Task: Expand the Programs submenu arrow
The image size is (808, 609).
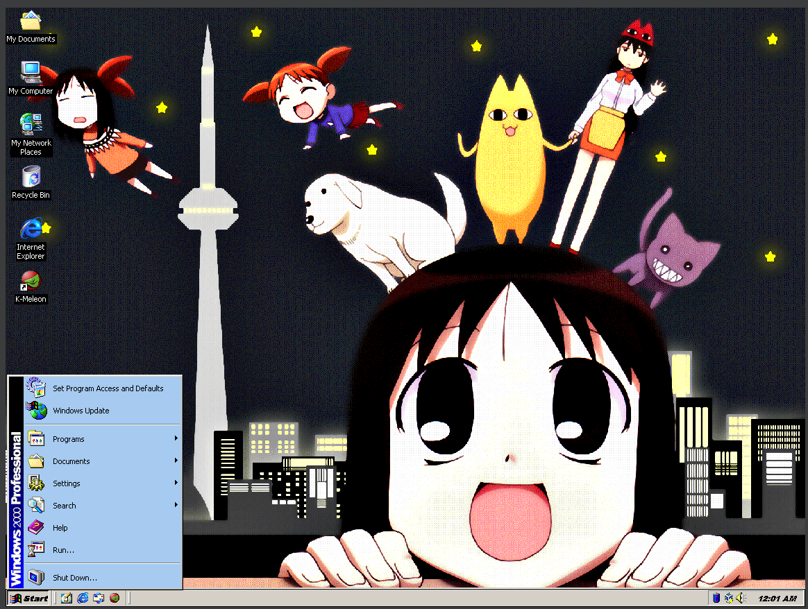Action: coord(176,438)
